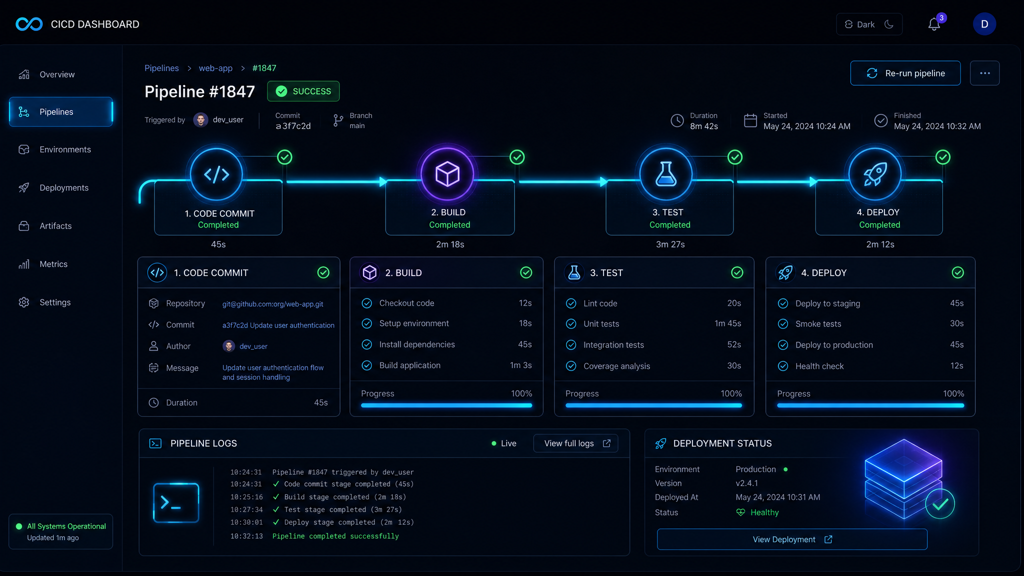Click the Deploy stage rocket circle icon
This screenshot has width=1024, height=576.
875,174
